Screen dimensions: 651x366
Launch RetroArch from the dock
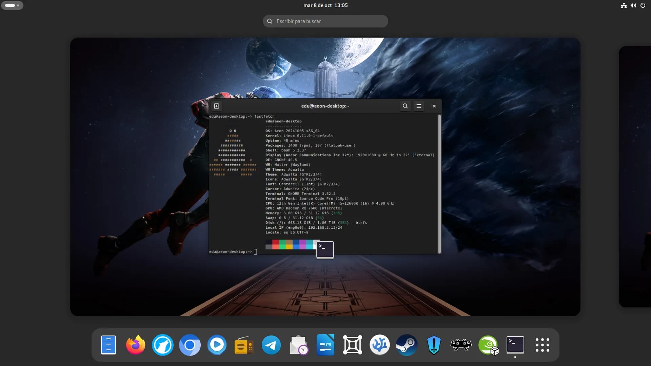(x=461, y=345)
